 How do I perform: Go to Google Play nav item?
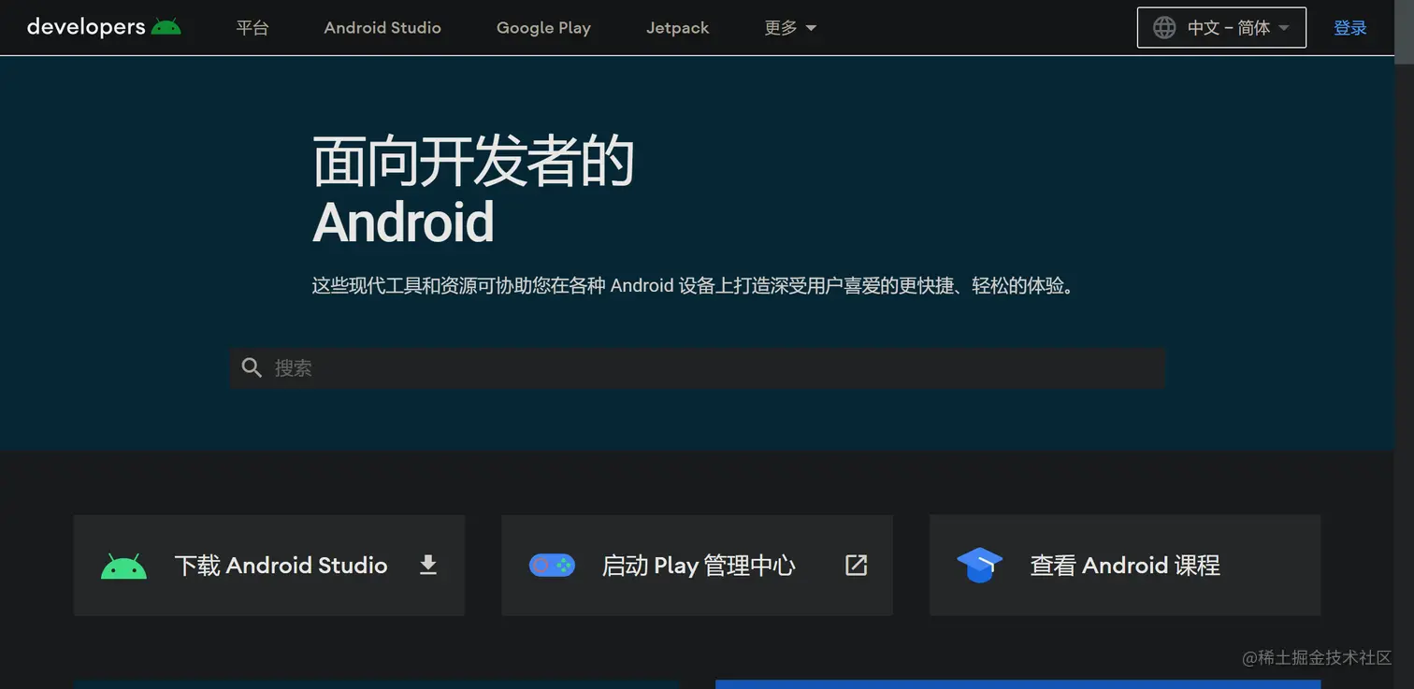point(543,28)
